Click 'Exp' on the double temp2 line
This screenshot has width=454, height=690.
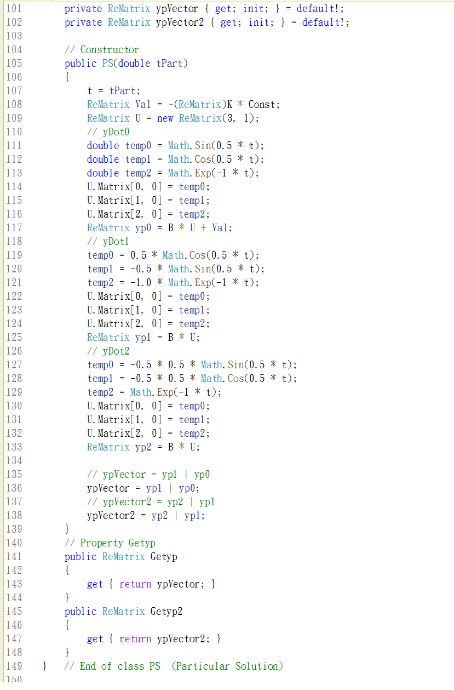coord(203,173)
